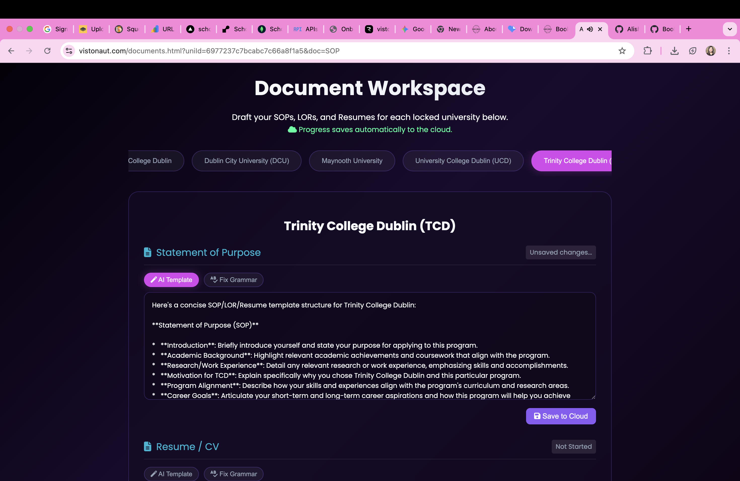Click the document icon beside Resume / CV

coord(148,447)
